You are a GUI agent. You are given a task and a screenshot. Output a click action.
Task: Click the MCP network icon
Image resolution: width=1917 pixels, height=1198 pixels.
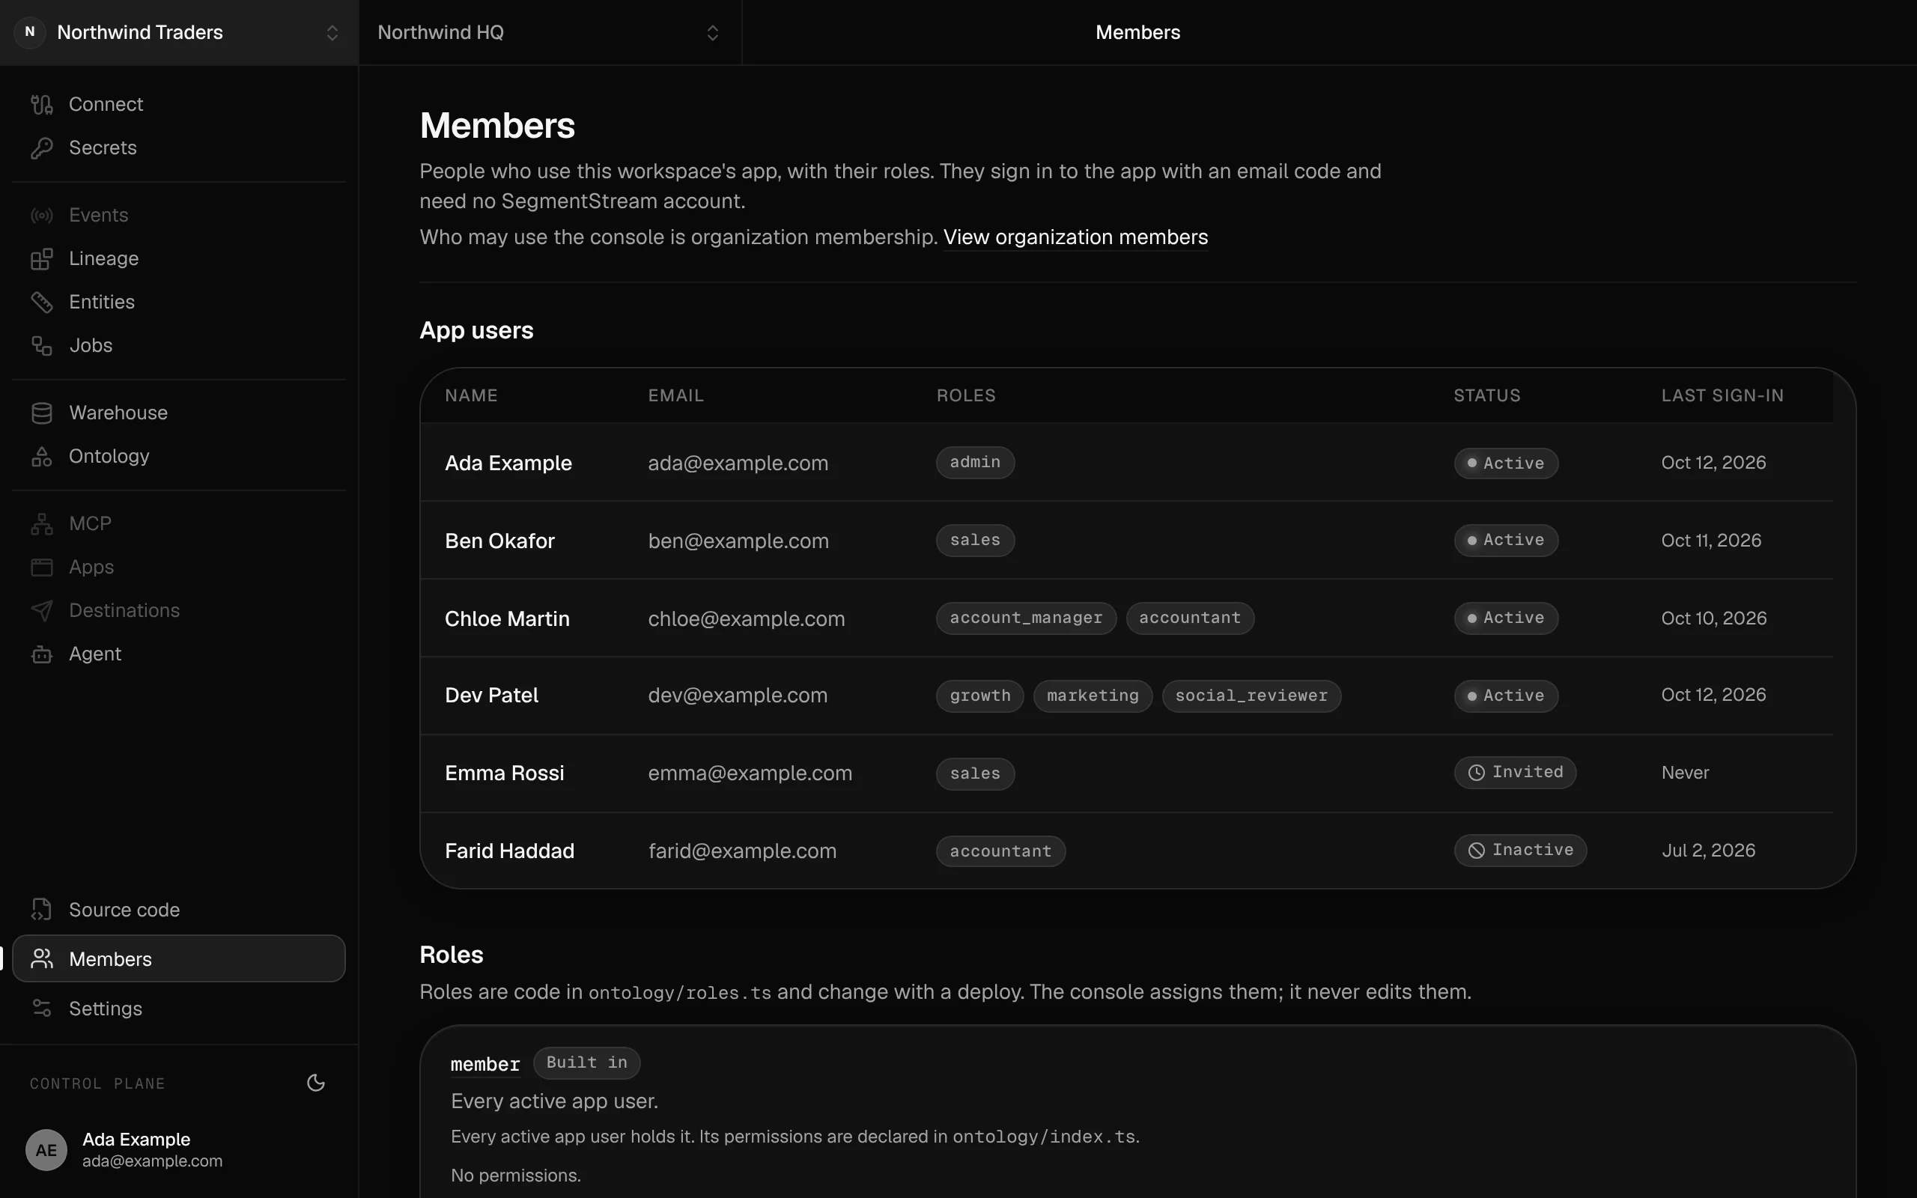pyautogui.click(x=41, y=523)
